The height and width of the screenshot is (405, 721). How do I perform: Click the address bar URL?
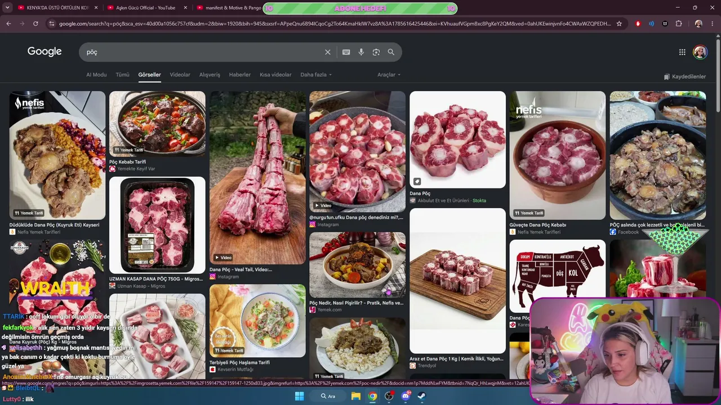(335, 24)
